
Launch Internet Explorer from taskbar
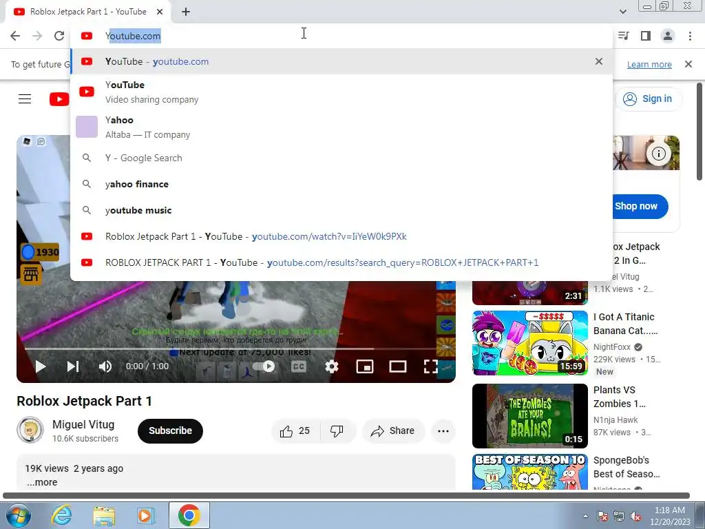tap(61, 515)
